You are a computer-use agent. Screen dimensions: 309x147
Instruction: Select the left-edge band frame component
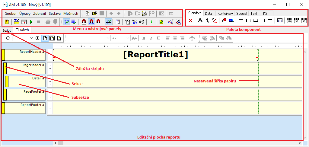tap(248, 20)
